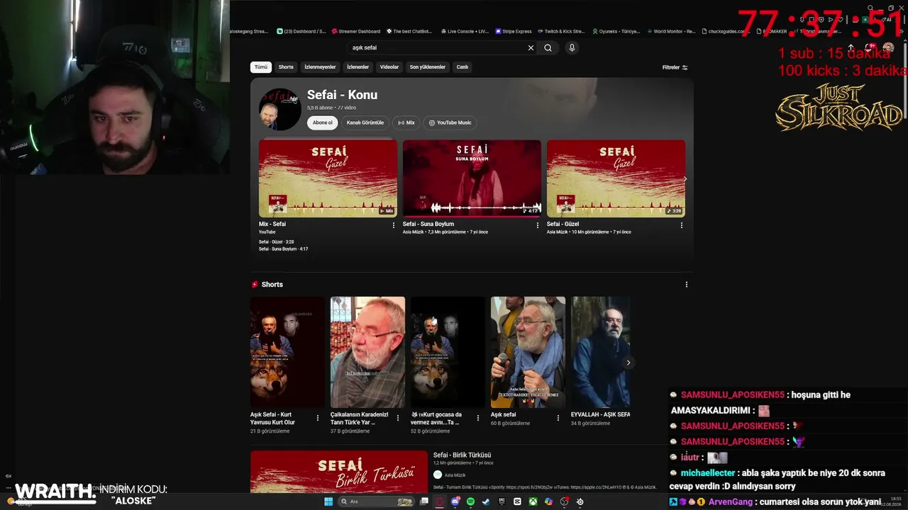Screen dimensions: 908x510
Task: Select the Shorts filter chip
Action: pyautogui.click(x=286, y=67)
